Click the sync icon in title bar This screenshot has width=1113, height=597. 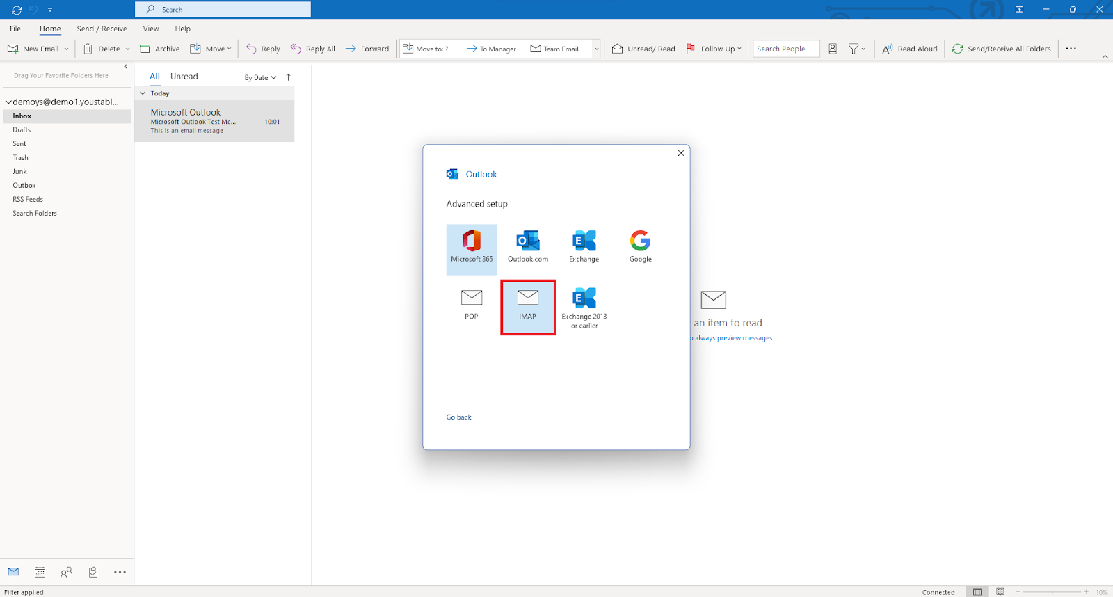[17, 10]
